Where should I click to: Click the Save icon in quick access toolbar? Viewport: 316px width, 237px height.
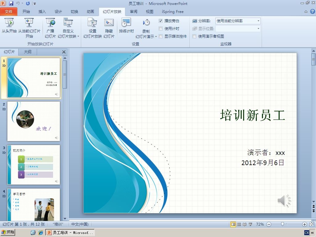(11, 3)
